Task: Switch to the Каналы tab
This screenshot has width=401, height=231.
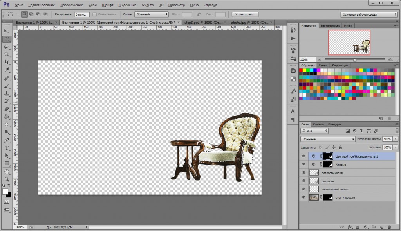Action: click(318, 124)
